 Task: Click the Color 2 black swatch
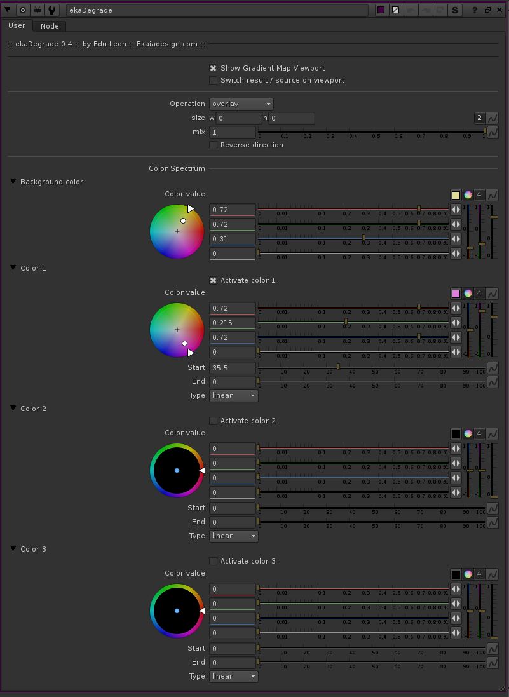[456, 434]
